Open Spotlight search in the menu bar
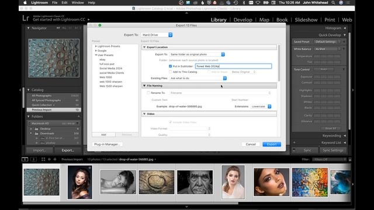The height and width of the screenshot is (210, 374). pyautogui.click(x=333, y=2)
